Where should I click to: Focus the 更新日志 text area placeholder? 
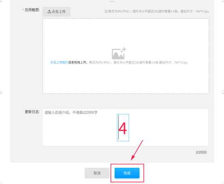click(71, 113)
